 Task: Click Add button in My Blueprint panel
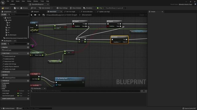tap(4, 44)
